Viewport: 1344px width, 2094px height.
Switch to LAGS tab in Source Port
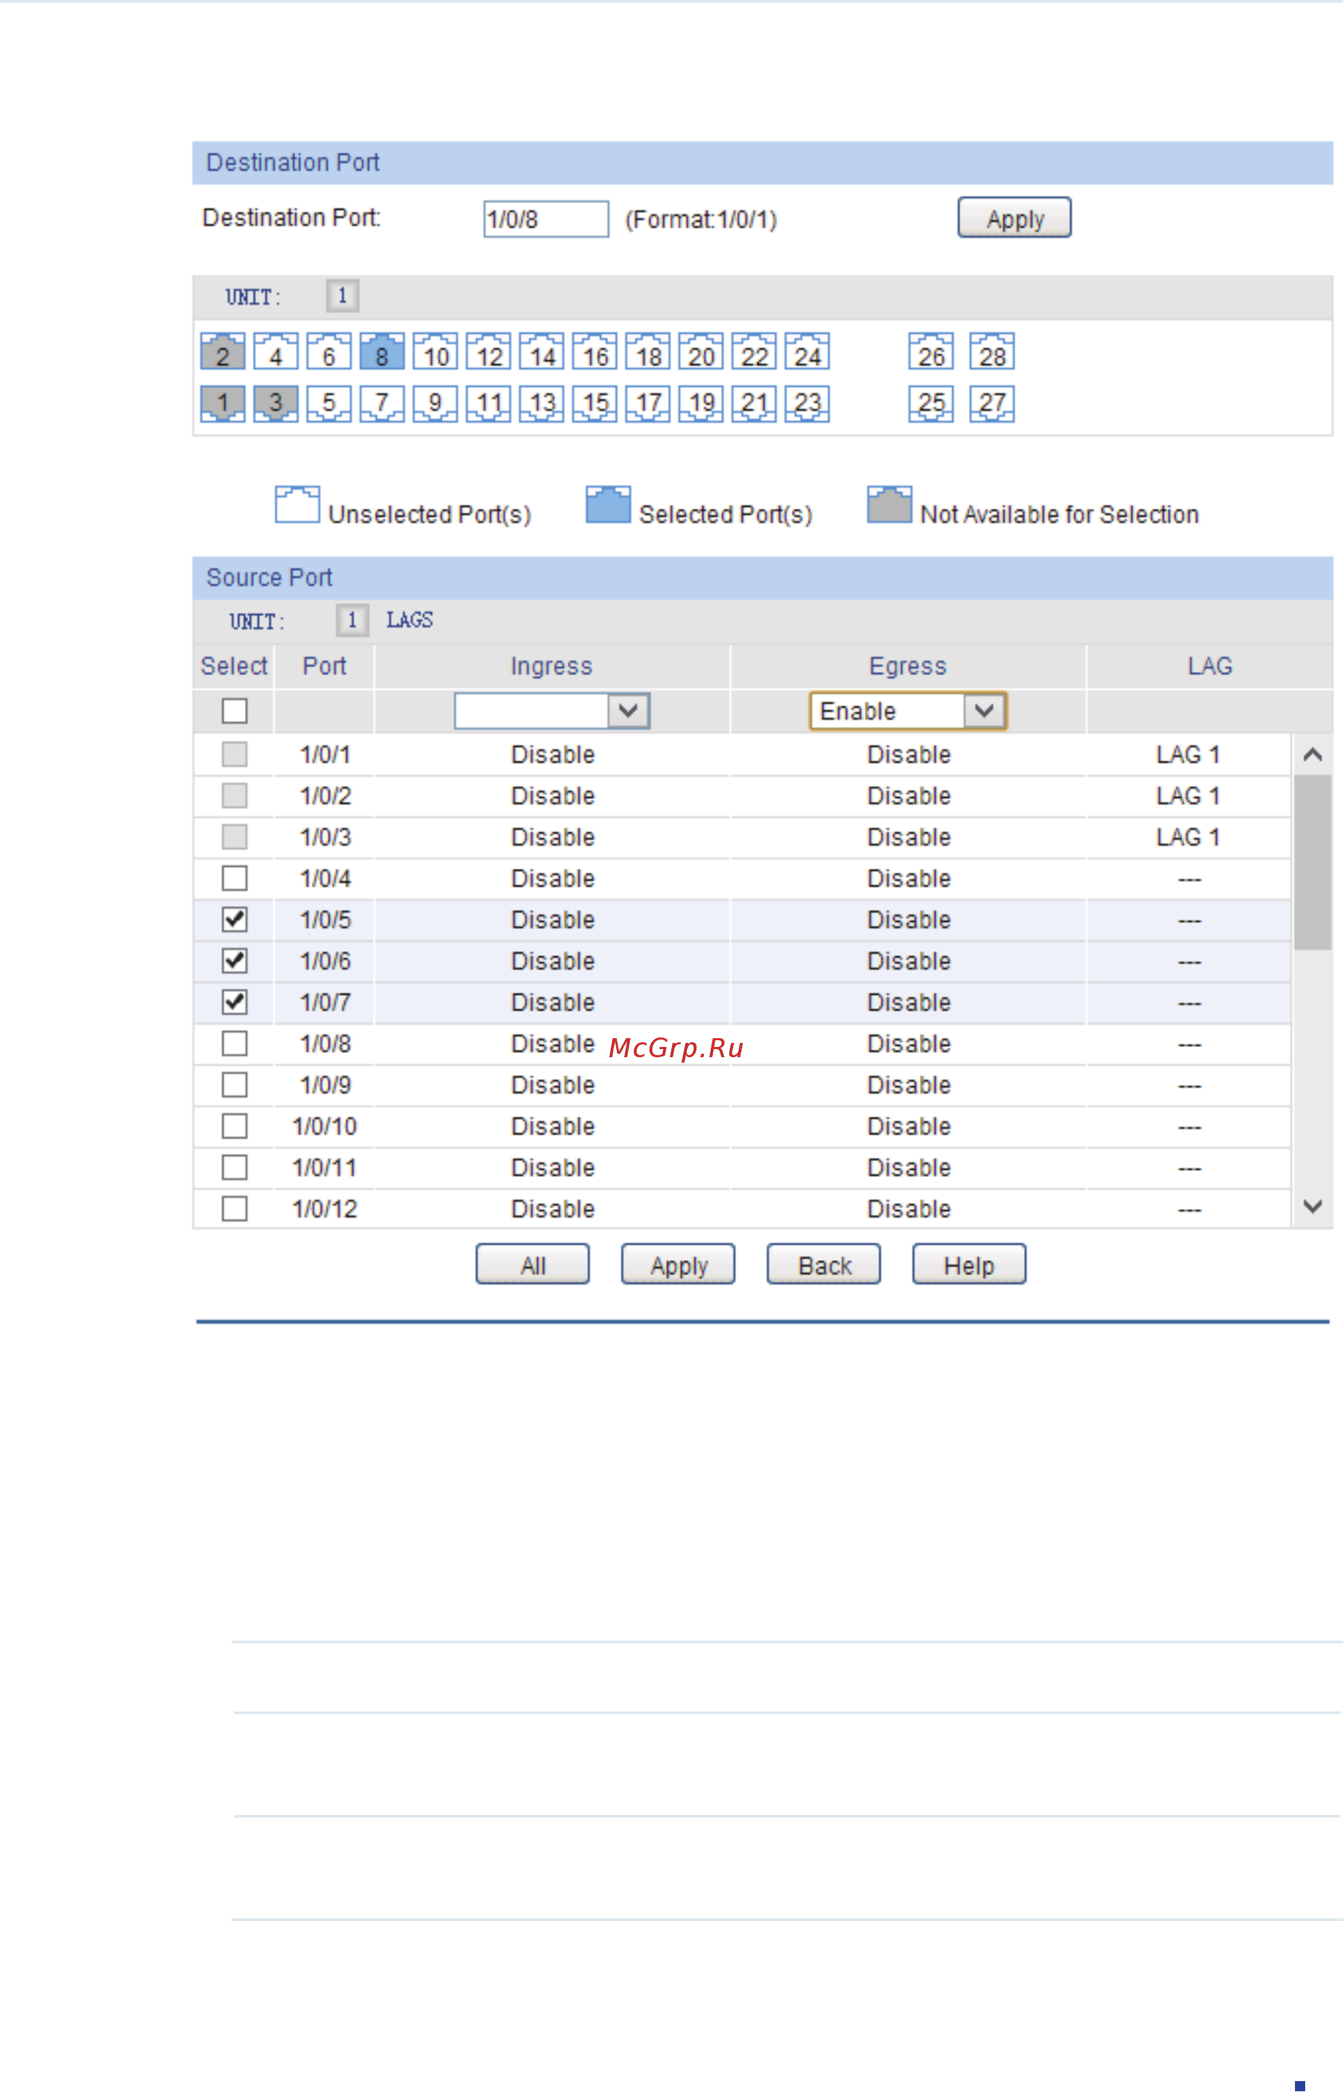click(x=410, y=622)
